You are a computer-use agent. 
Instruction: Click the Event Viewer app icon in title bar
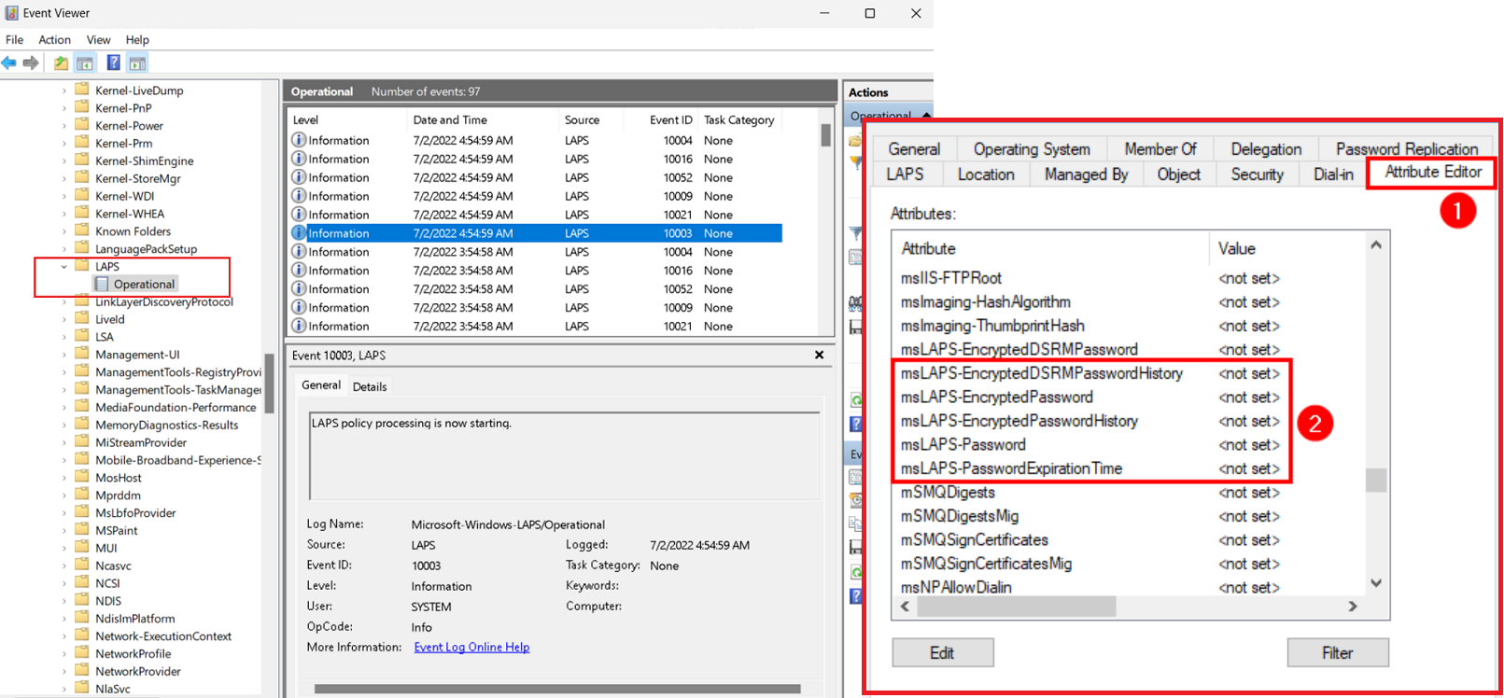click(x=11, y=13)
